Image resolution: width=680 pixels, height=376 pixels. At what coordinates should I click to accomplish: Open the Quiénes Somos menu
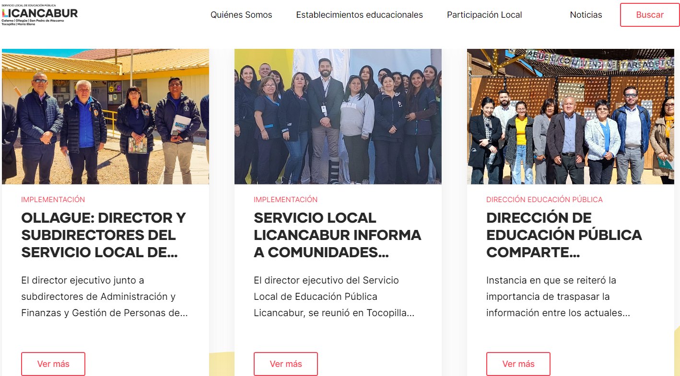click(x=241, y=15)
